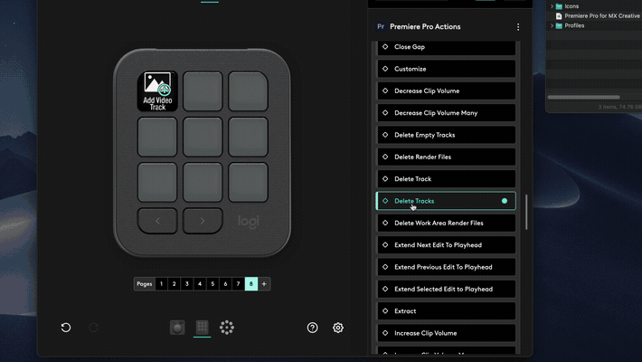Click the diamond icon beside Close Gap
Screen dimensions: 642x362
point(385,47)
